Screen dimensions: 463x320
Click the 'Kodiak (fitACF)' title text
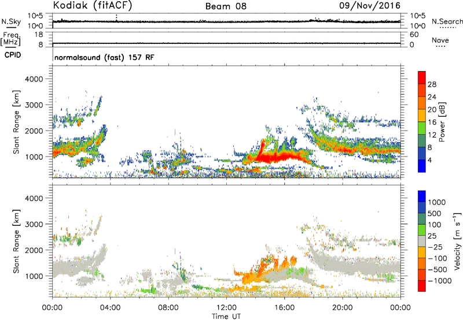(x=93, y=5)
